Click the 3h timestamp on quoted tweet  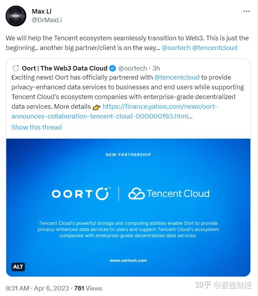[x=156, y=68]
